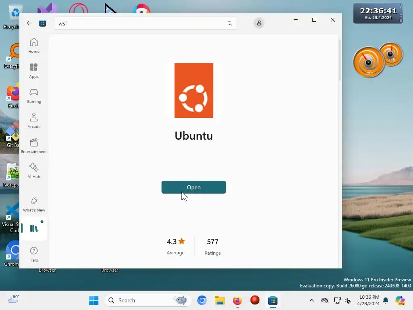Click the cloud sync tray icon

[325, 300]
